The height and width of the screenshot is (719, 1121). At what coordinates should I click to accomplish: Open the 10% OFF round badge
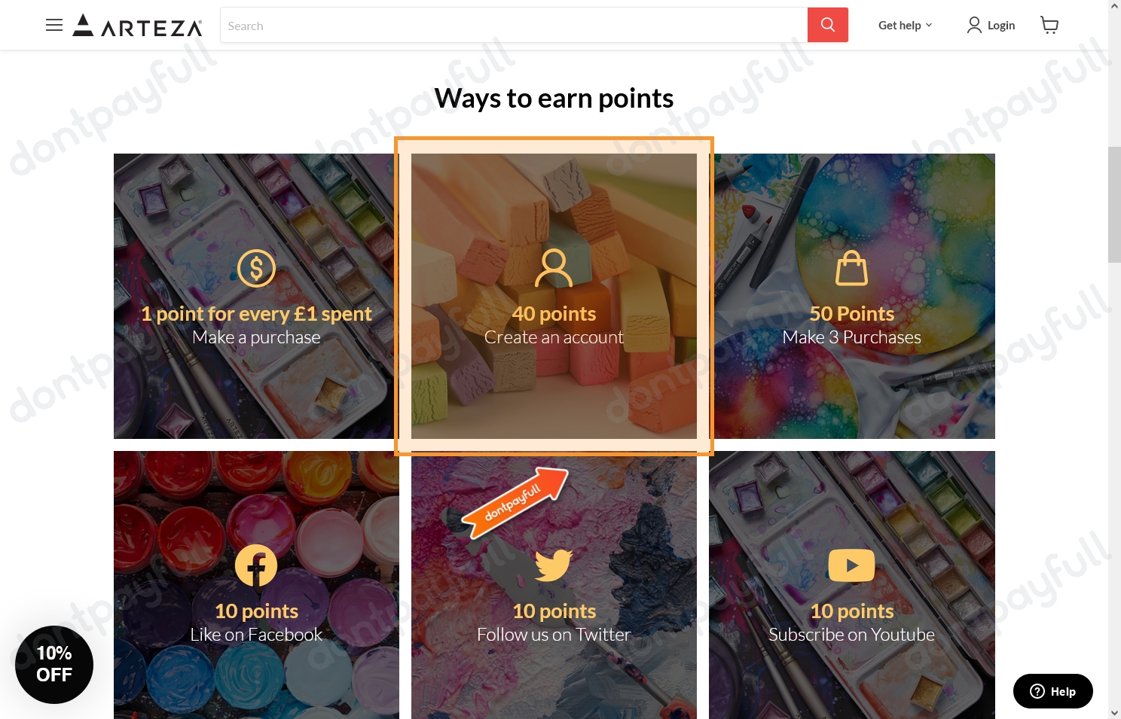(x=54, y=665)
